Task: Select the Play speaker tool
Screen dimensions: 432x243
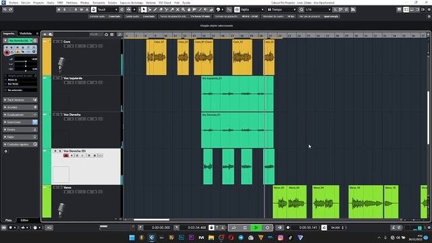Action: [x=206, y=9]
